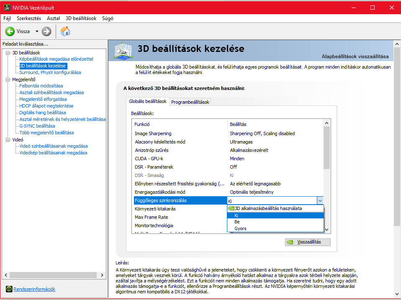Open Asztali színbeállítások megadása
The width and height of the screenshot is (401, 300).
51,92
